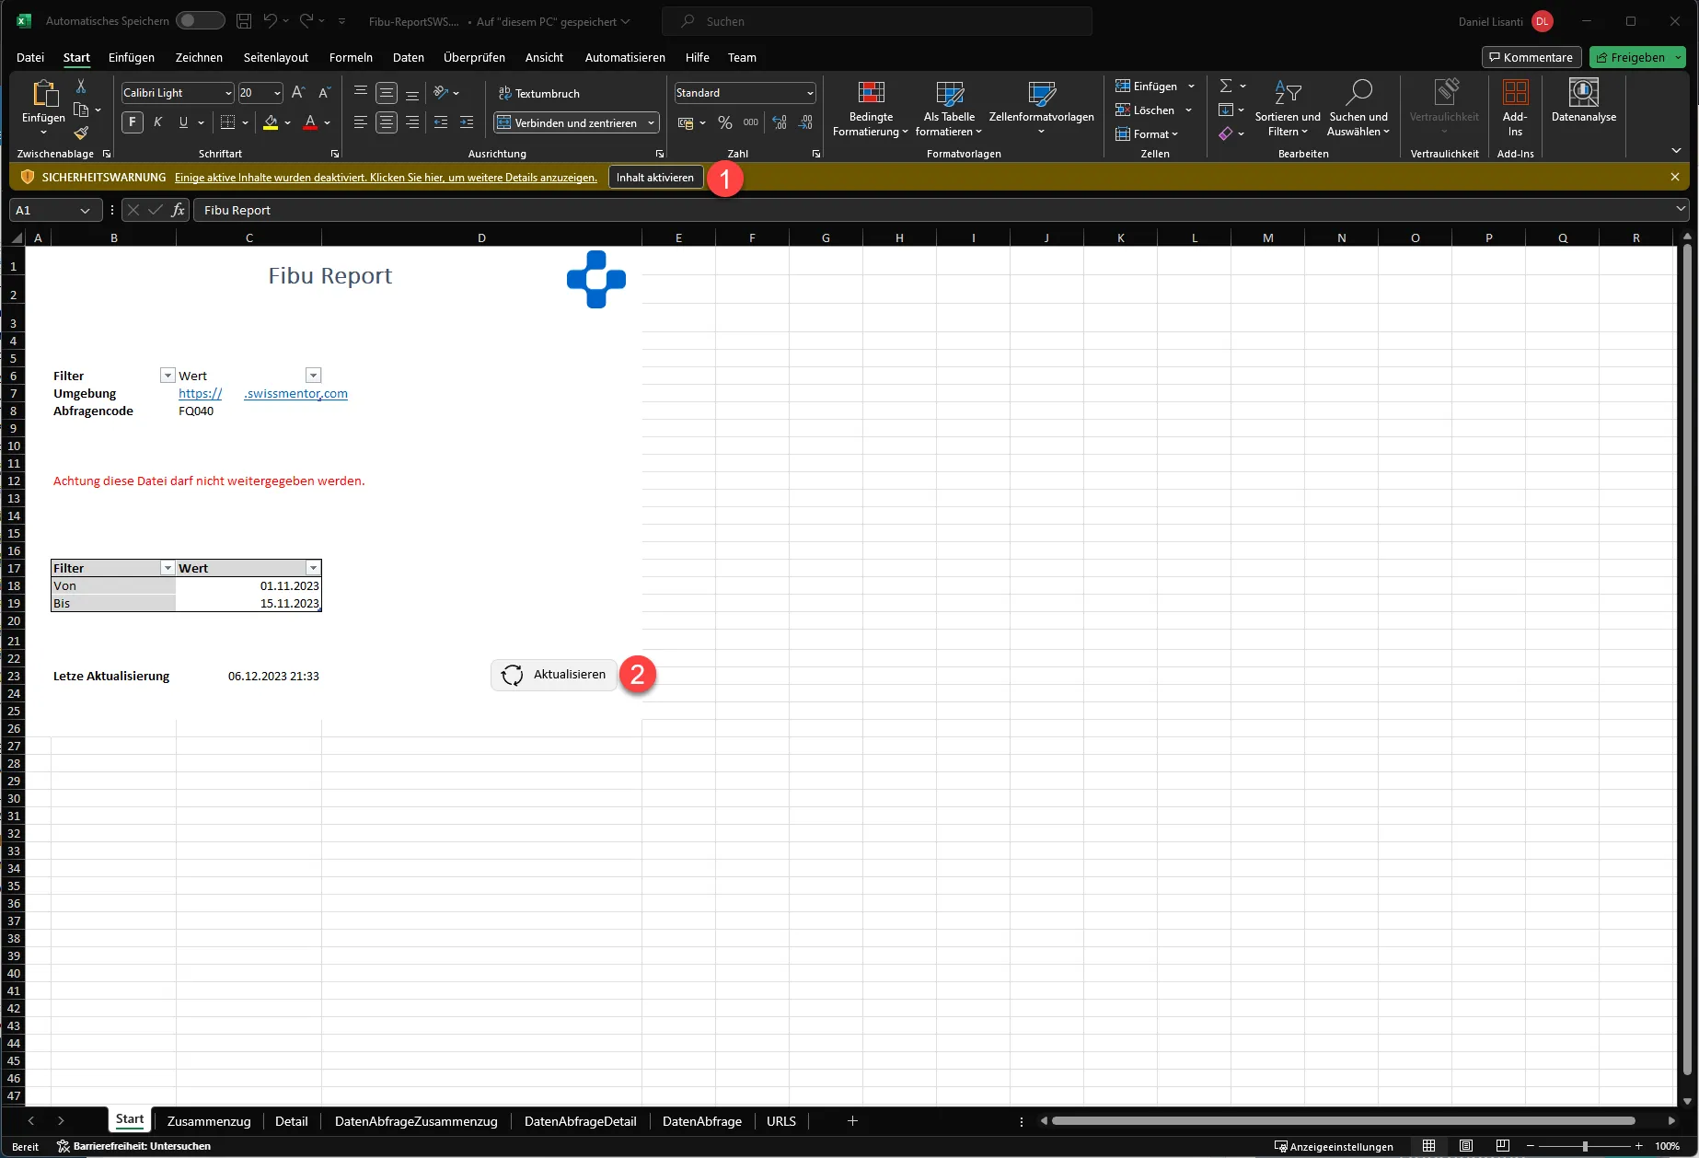Image resolution: width=1699 pixels, height=1158 pixels.
Task: Click the increase decimal places icon
Action: click(780, 122)
